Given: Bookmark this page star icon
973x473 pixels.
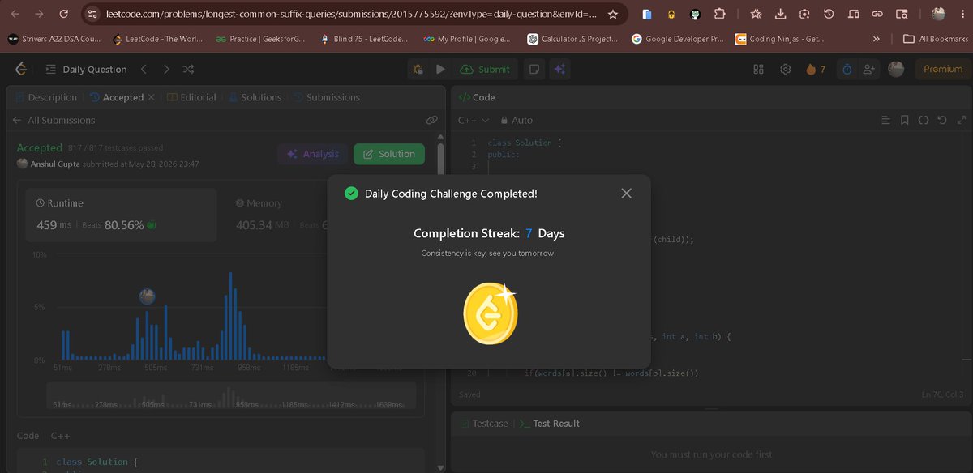Looking at the screenshot, I should (x=613, y=14).
